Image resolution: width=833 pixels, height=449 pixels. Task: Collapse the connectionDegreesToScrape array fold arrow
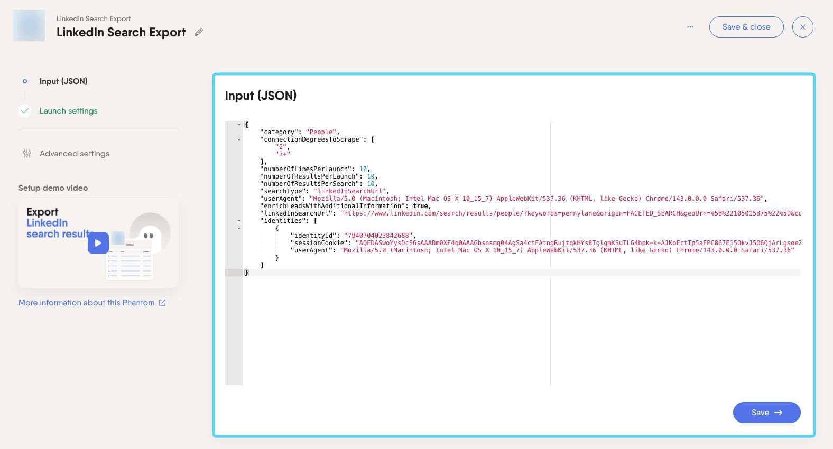[x=239, y=140]
